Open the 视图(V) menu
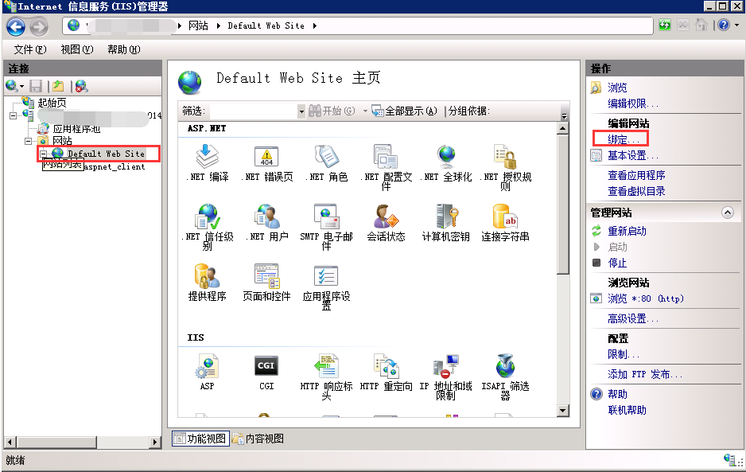The width and height of the screenshot is (746, 472). click(76, 49)
